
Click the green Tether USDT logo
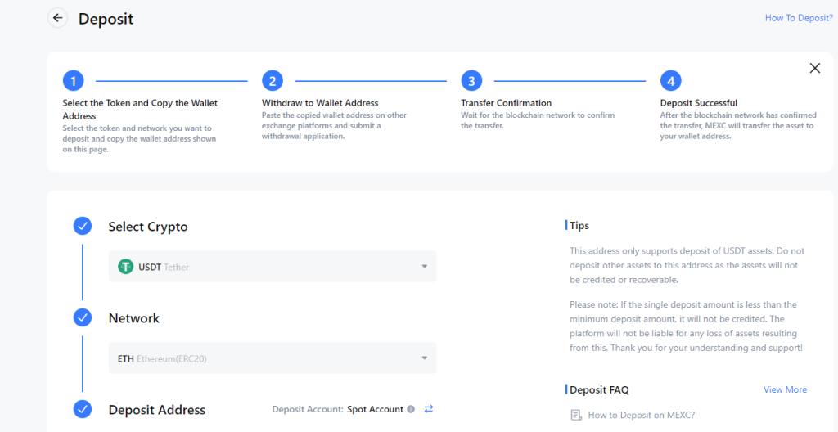[x=125, y=267]
